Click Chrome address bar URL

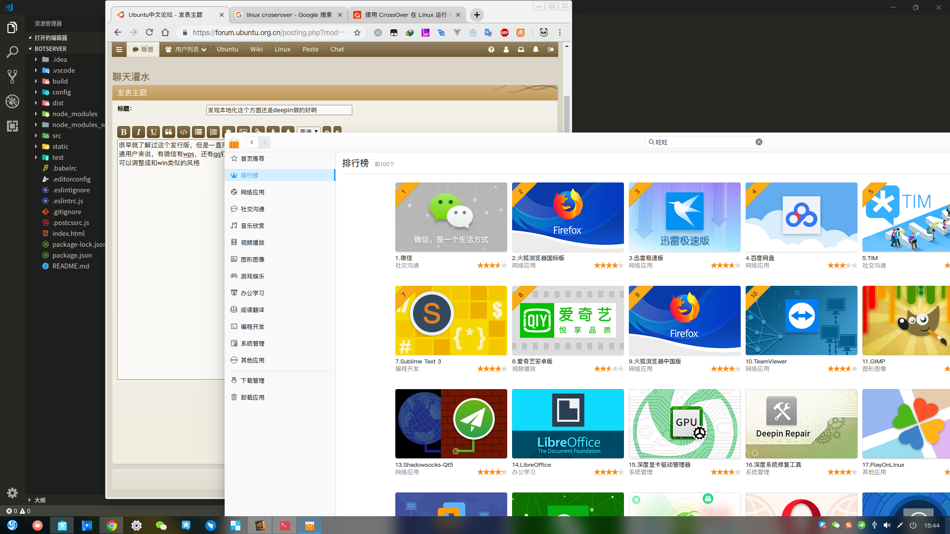tap(269, 33)
